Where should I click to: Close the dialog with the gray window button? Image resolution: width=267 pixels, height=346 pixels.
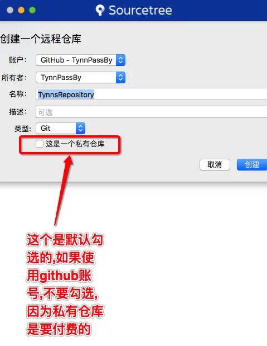click(x=10, y=10)
